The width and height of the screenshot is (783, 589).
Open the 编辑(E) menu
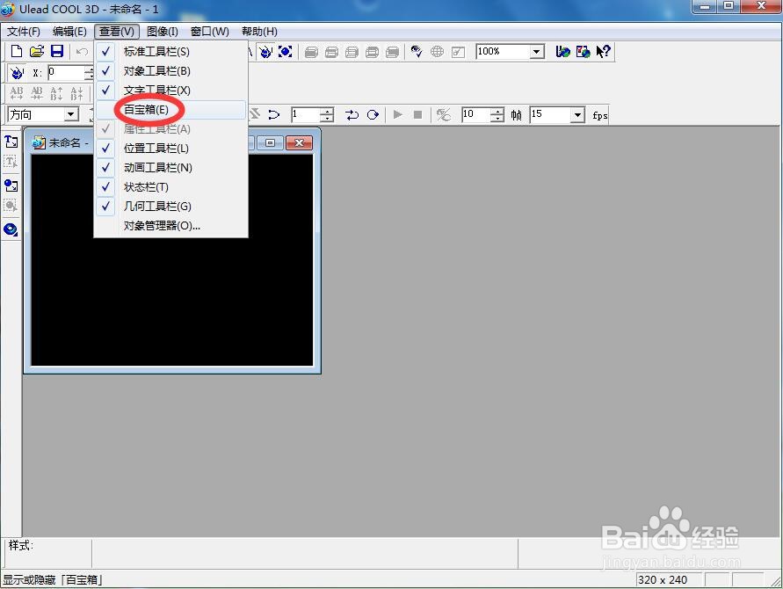tap(69, 32)
